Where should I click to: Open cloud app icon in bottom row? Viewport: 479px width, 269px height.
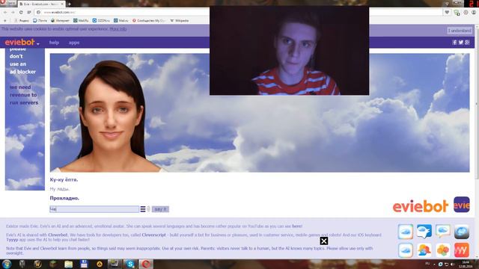point(406,250)
